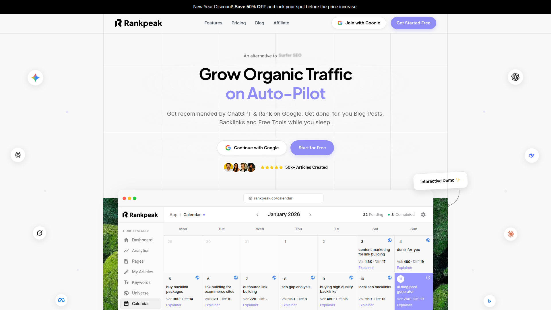Open the Explainer link on done-for-you
Screen dimensions: 551x310
click(404, 268)
